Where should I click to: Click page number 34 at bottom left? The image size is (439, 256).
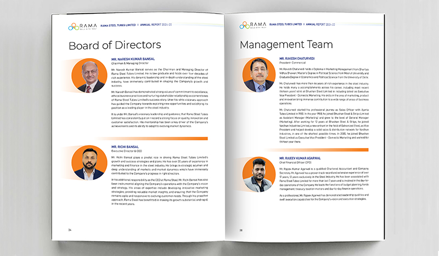tap(70, 229)
